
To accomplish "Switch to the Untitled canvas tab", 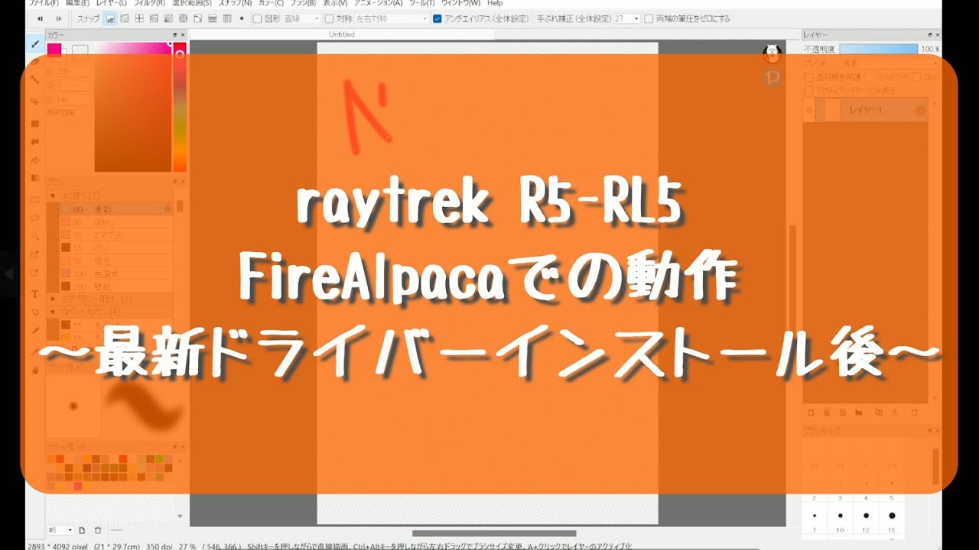I will (x=341, y=34).
